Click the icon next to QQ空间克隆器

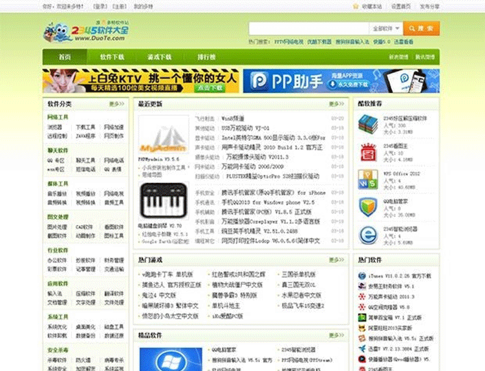click(x=362, y=307)
